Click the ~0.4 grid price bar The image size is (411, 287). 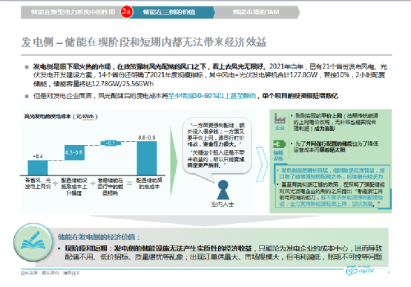click(x=38, y=167)
